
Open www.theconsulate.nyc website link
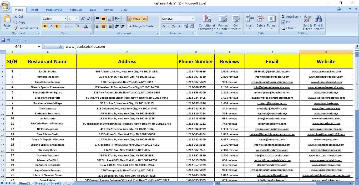(326, 108)
